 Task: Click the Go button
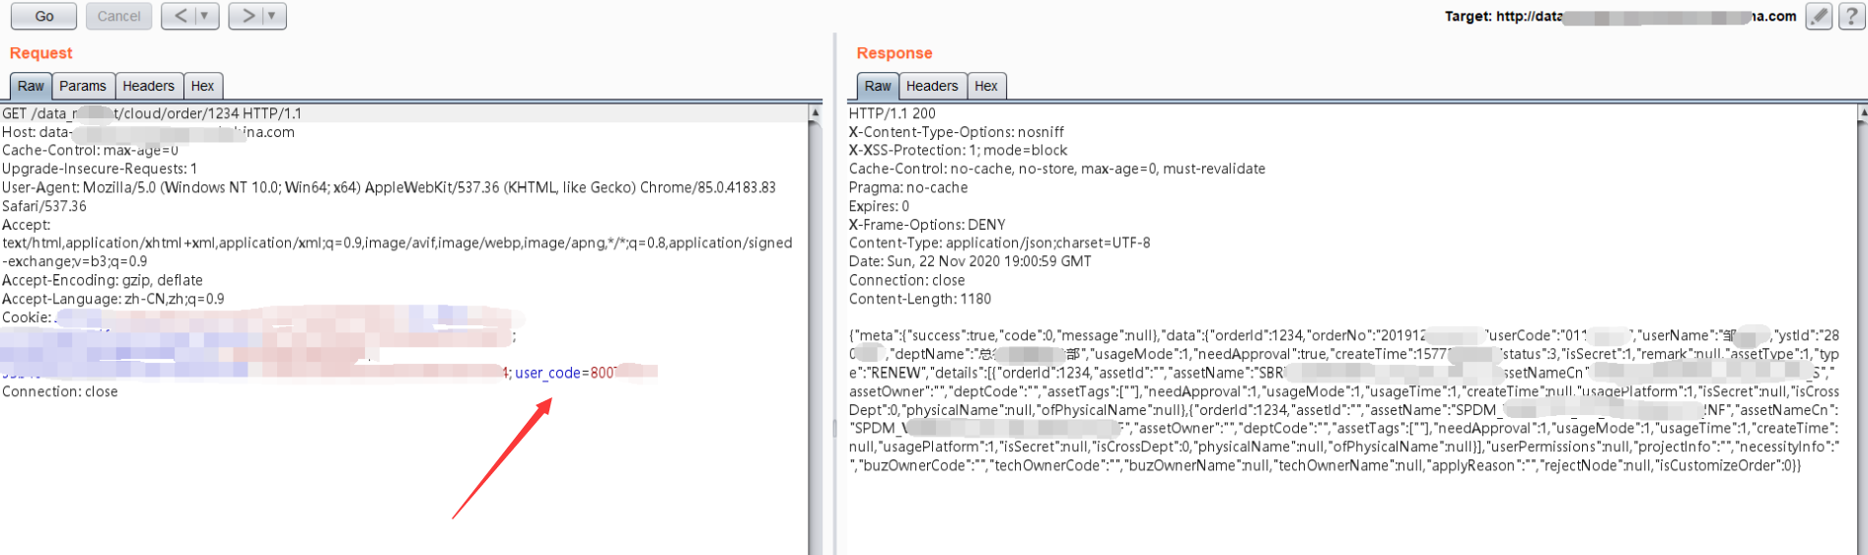(44, 16)
